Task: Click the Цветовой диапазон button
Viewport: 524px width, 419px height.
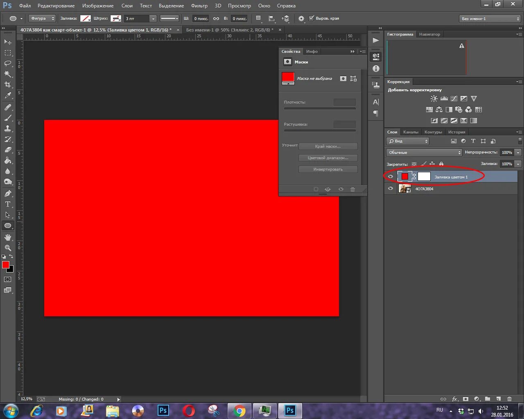Action: click(328, 158)
